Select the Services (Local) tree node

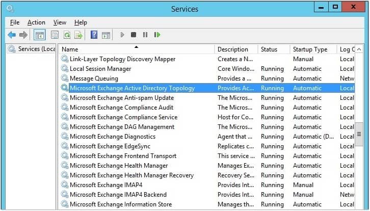coord(32,49)
